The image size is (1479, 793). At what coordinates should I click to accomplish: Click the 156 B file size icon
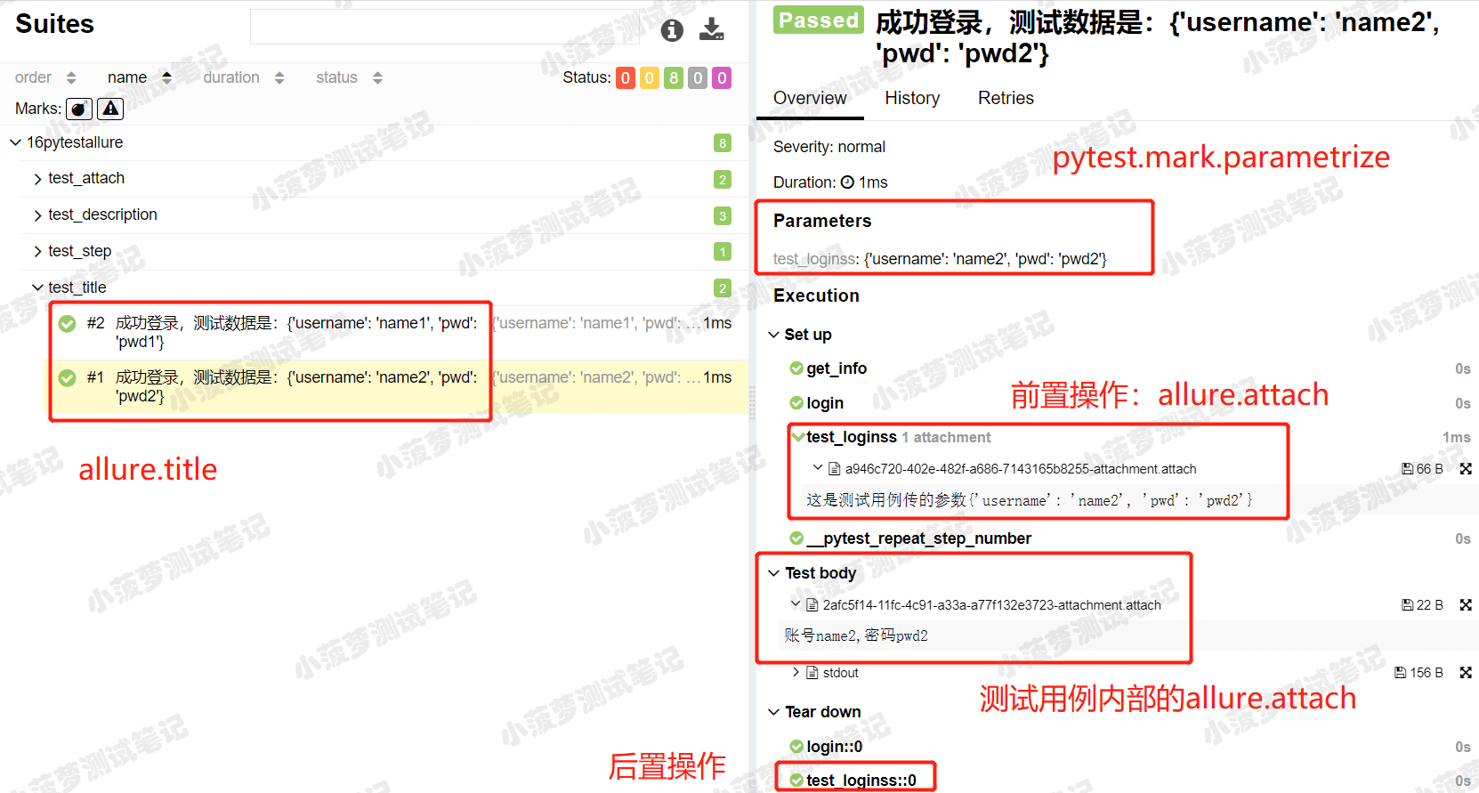click(1400, 672)
